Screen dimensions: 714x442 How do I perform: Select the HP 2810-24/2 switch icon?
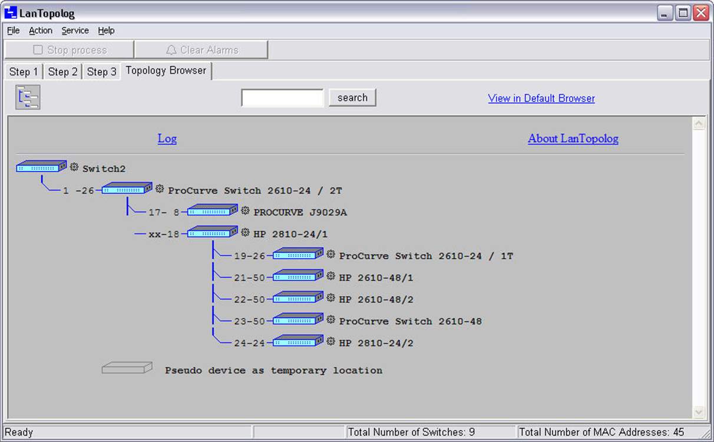[x=298, y=341]
